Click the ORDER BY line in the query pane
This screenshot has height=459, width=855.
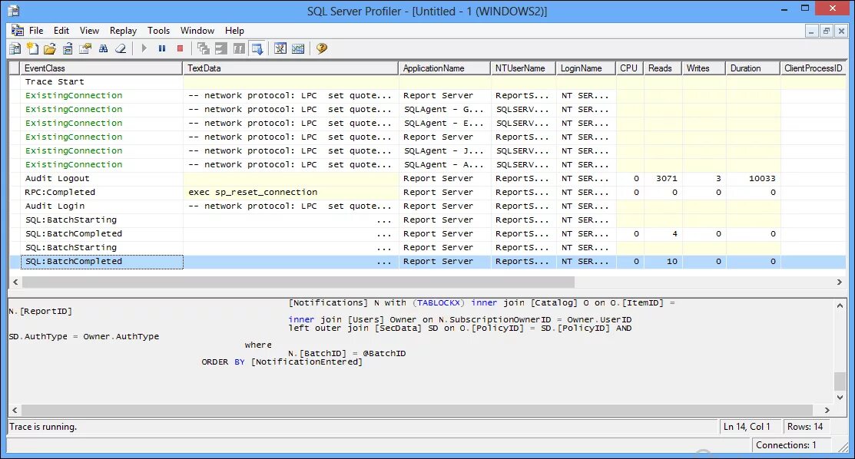click(x=282, y=362)
